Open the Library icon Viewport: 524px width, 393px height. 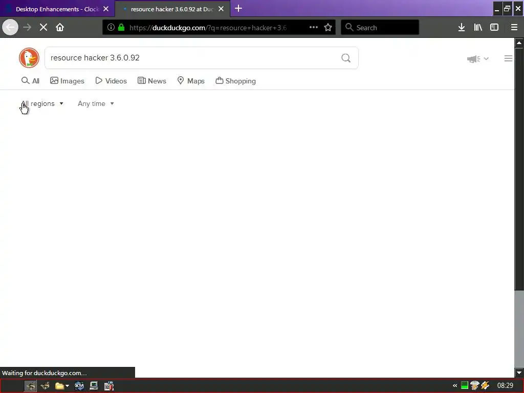pos(478,28)
